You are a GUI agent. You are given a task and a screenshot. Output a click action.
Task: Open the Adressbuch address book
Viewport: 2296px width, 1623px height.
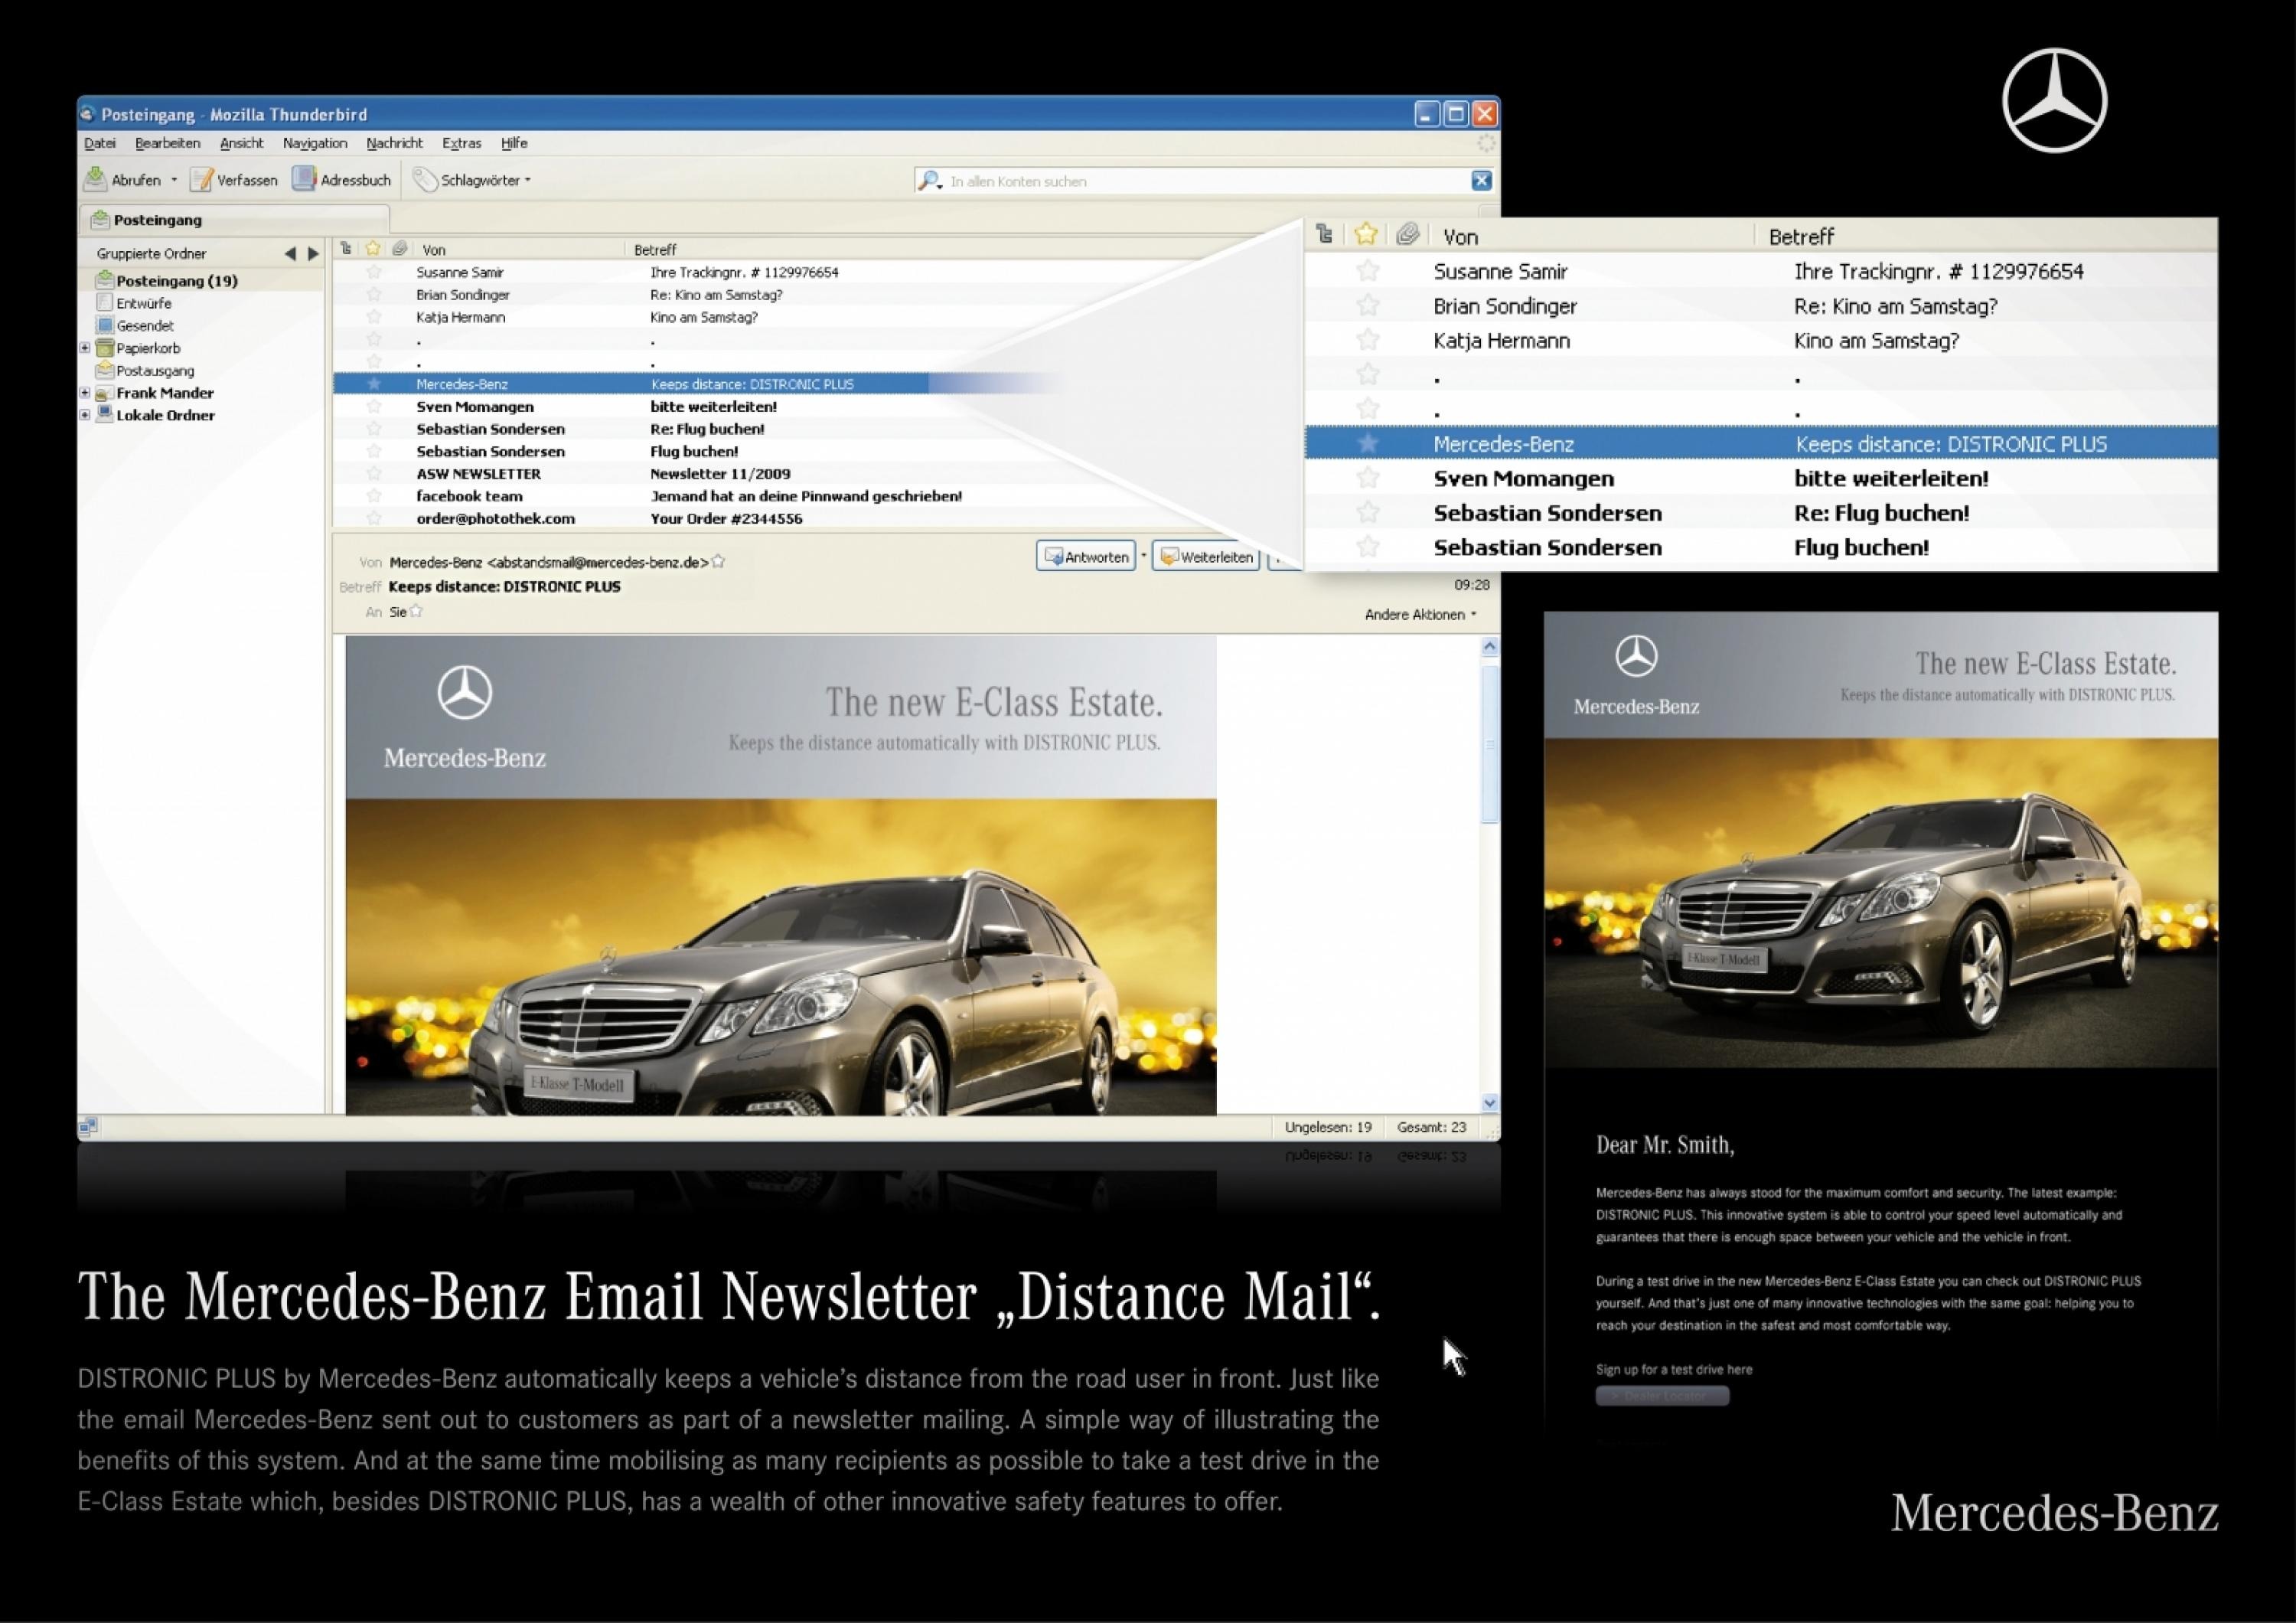pos(342,180)
